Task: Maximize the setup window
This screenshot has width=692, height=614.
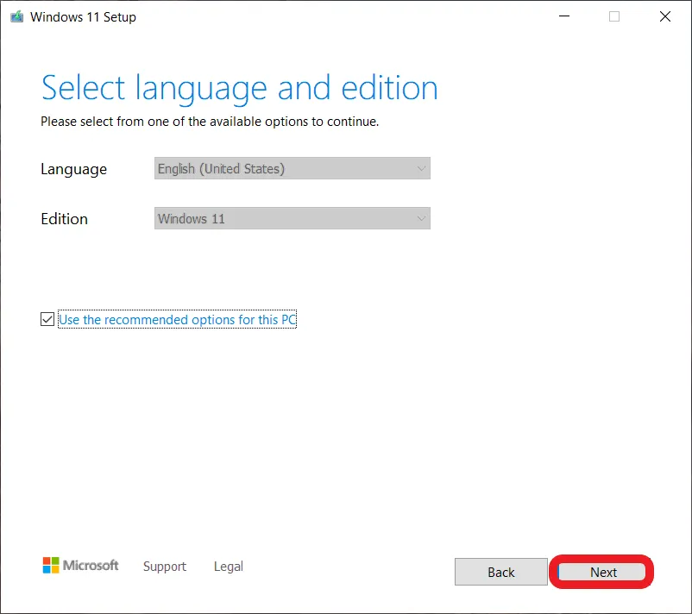Action: [x=614, y=16]
